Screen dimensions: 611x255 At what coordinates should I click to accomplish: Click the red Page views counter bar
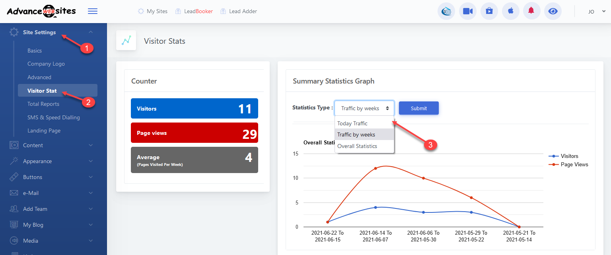[194, 133]
